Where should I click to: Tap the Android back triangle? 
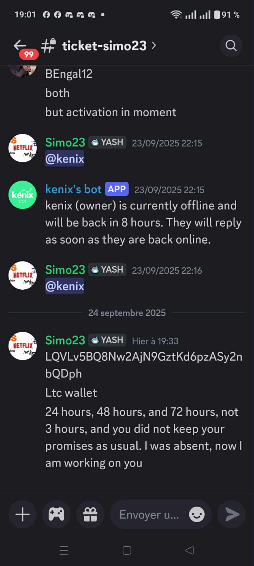(190, 551)
